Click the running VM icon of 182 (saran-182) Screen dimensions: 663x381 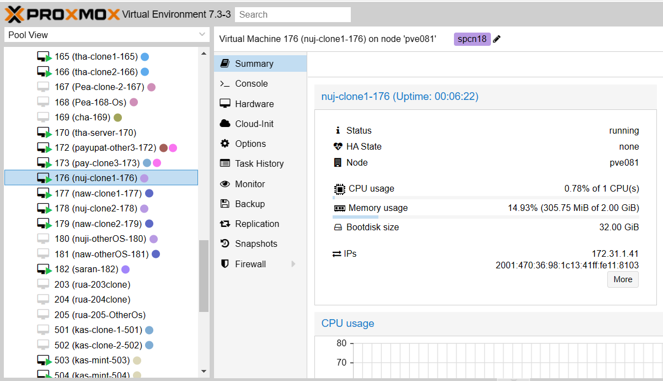tap(44, 269)
